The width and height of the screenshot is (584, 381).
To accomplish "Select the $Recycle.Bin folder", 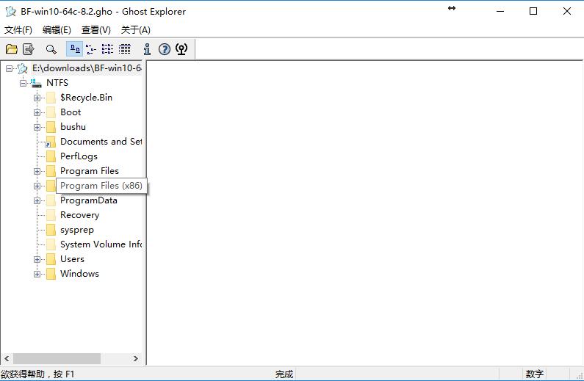I will pyautogui.click(x=86, y=98).
